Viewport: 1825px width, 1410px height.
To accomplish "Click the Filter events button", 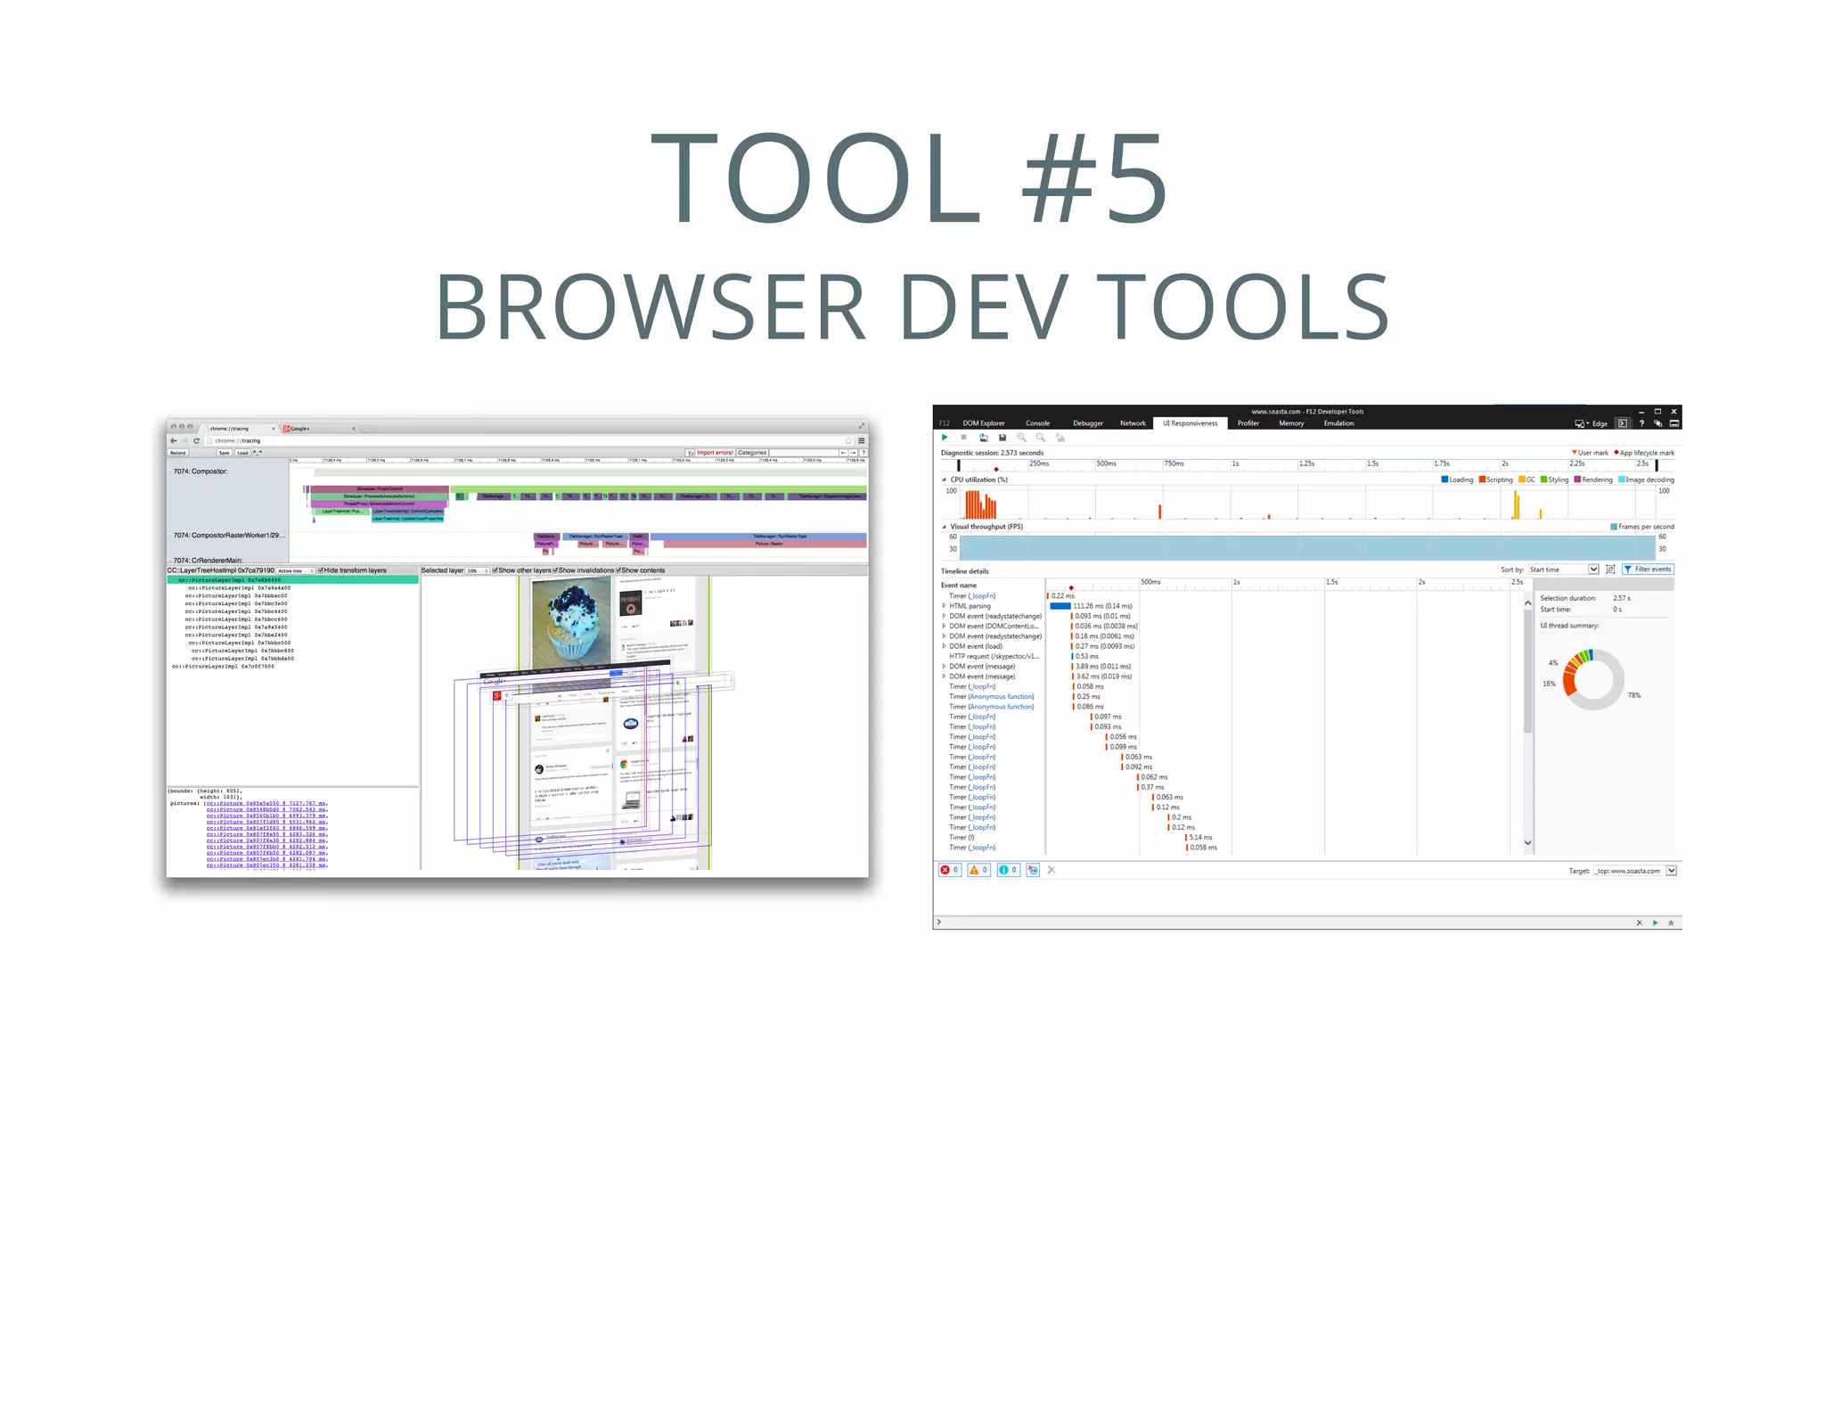I will (x=1648, y=570).
